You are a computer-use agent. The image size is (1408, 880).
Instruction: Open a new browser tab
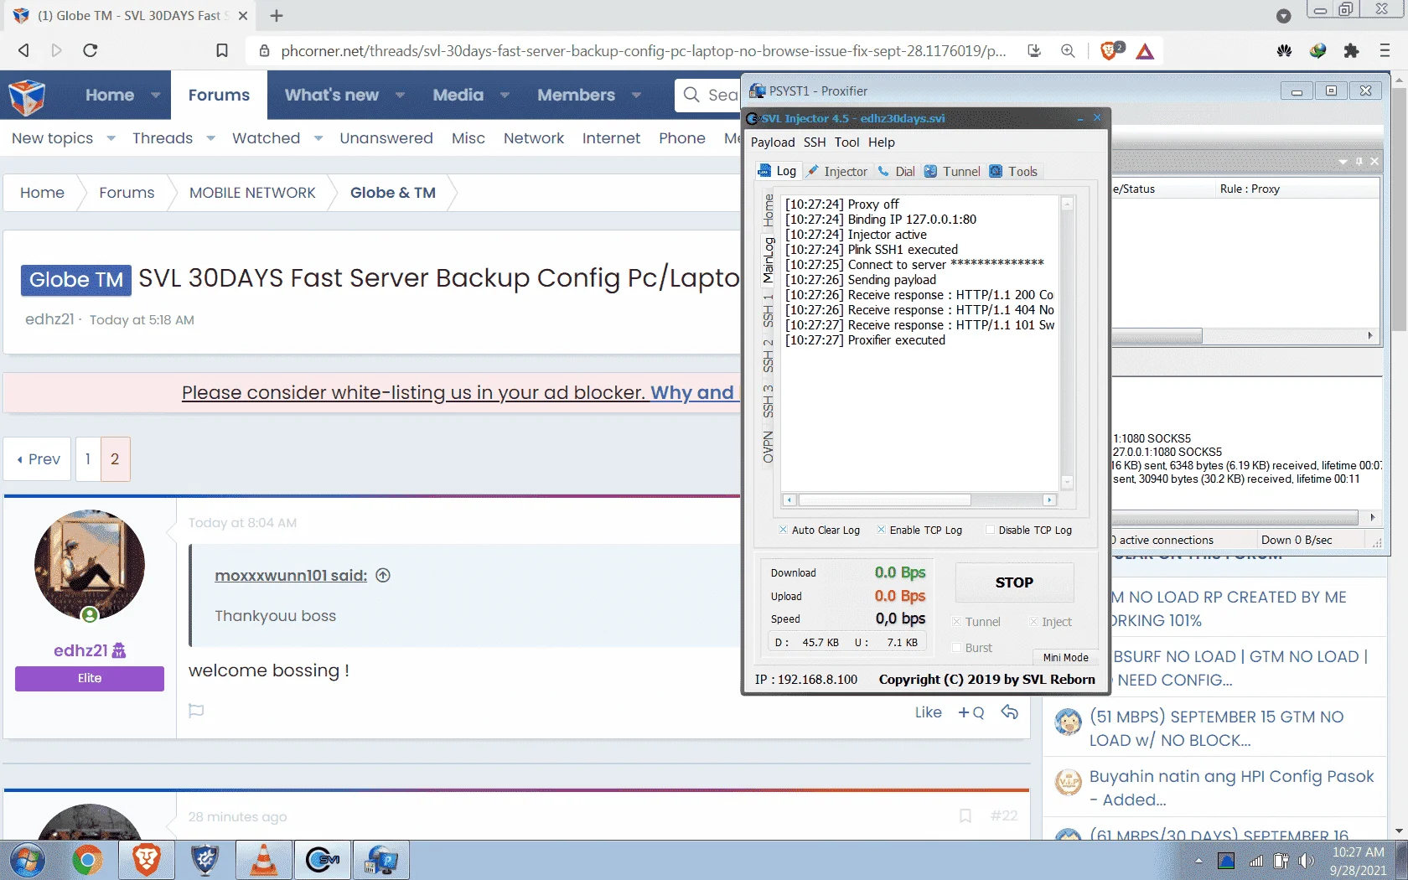277,15
